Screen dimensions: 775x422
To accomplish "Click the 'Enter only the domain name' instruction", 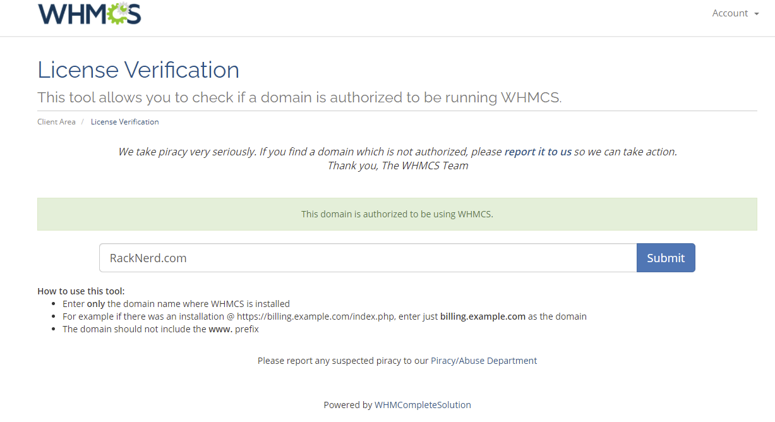I will pyautogui.click(x=176, y=304).
